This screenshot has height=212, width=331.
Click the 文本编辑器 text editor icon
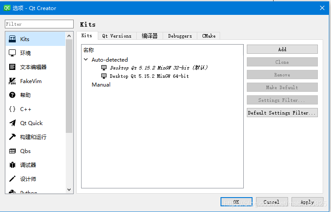(x=12, y=67)
